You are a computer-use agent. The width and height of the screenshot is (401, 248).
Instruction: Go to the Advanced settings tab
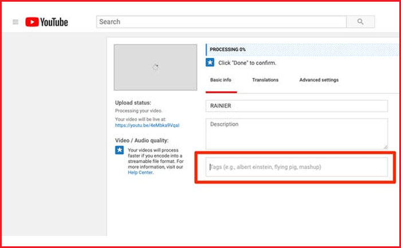click(x=319, y=80)
